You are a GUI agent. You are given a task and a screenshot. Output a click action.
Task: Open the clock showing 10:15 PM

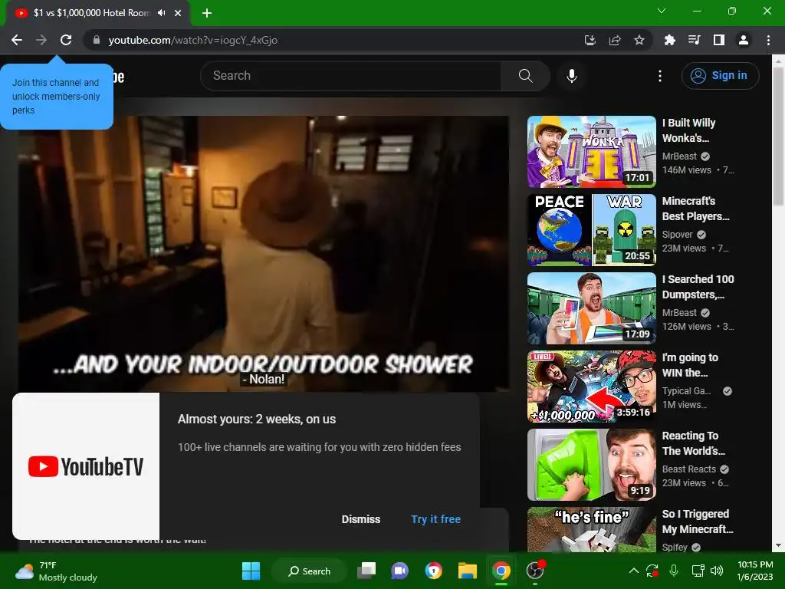(x=755, y=571)
